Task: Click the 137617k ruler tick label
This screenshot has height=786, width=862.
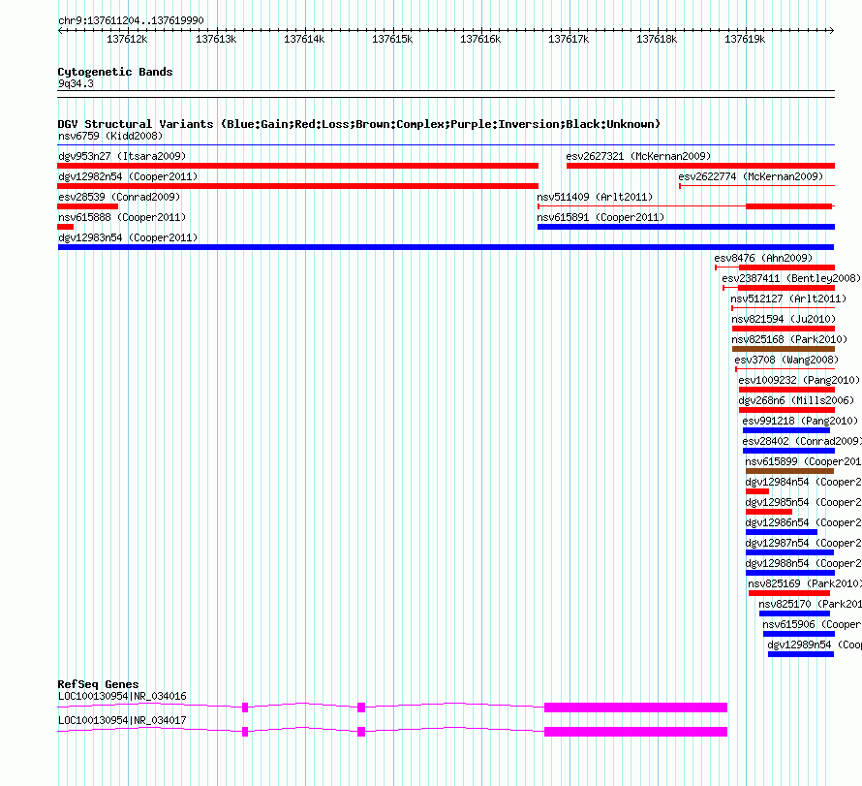Action: pos(569,39)
